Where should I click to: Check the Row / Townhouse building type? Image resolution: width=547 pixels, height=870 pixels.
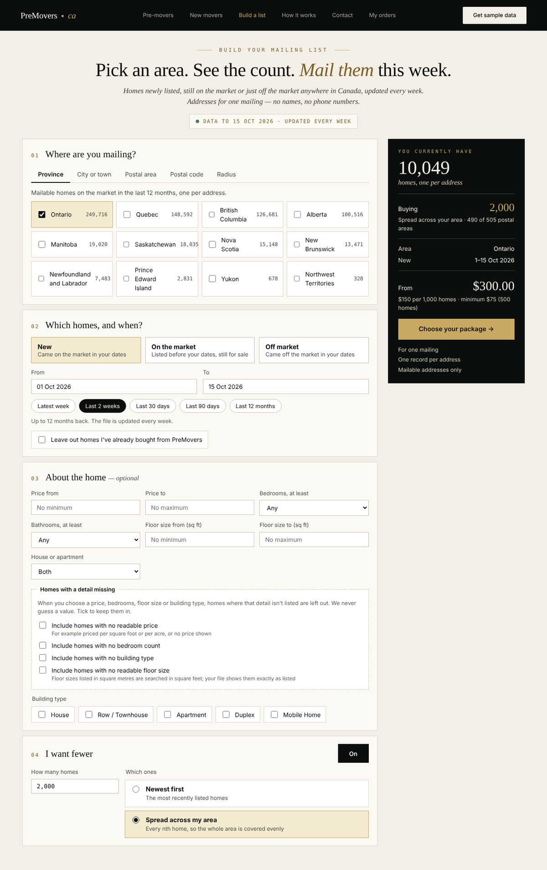pyautogui.click(x=89, y=715)
